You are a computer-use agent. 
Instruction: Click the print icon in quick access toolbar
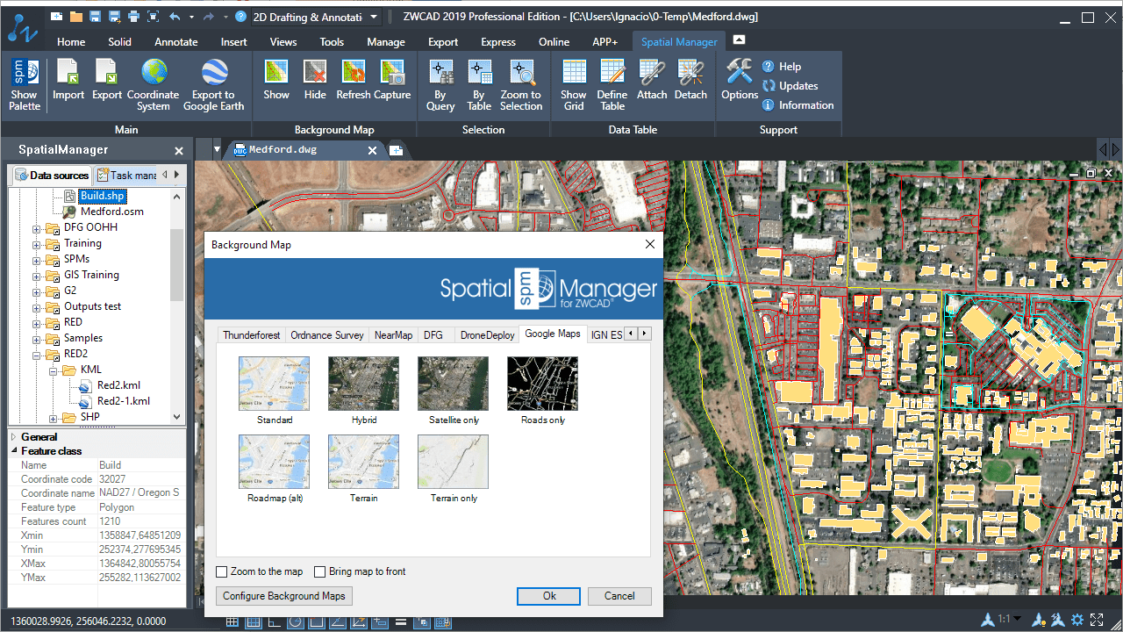coord(133,17)
